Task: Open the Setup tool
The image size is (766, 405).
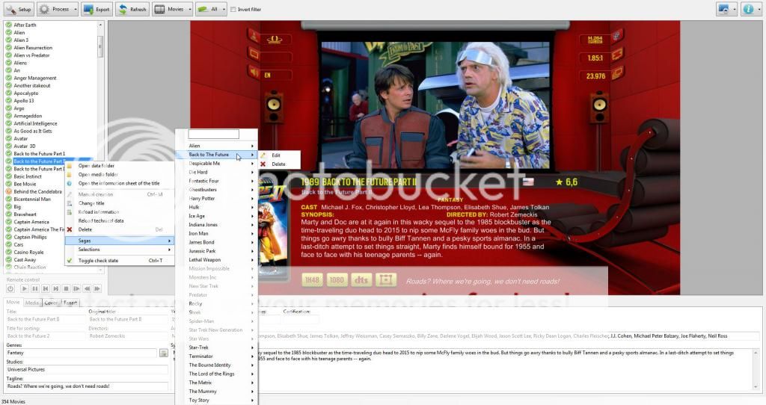Action: click(18, 9)
